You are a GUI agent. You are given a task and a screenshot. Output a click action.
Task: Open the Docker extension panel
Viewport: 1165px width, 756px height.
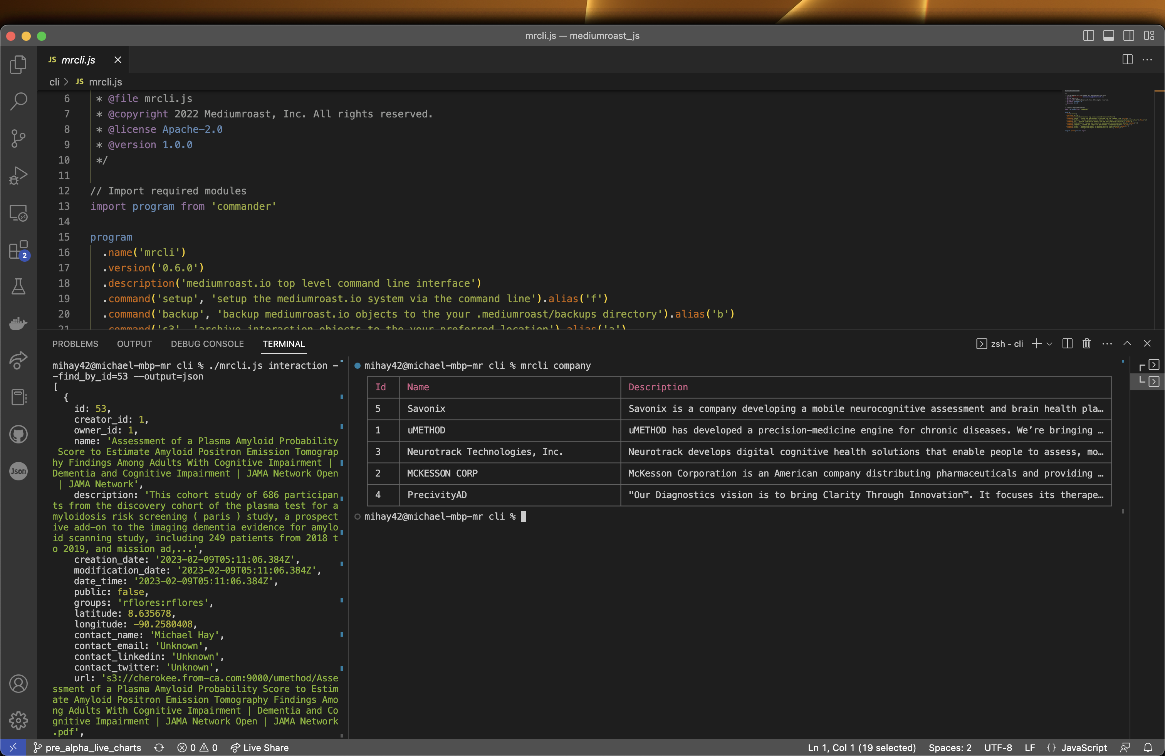coord(18,323)
